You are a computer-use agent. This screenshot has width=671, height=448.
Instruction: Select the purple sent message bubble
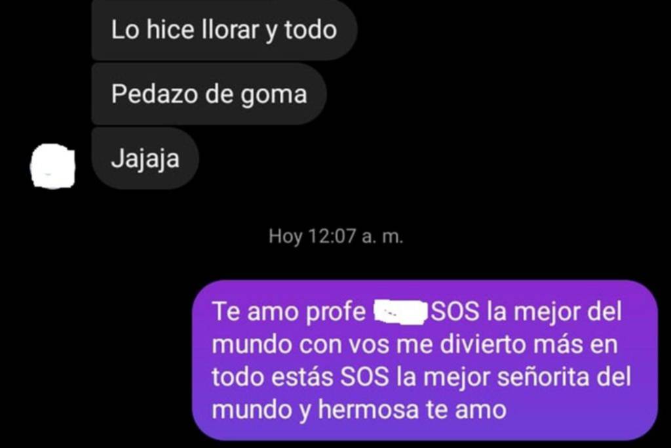coord(425,359)
